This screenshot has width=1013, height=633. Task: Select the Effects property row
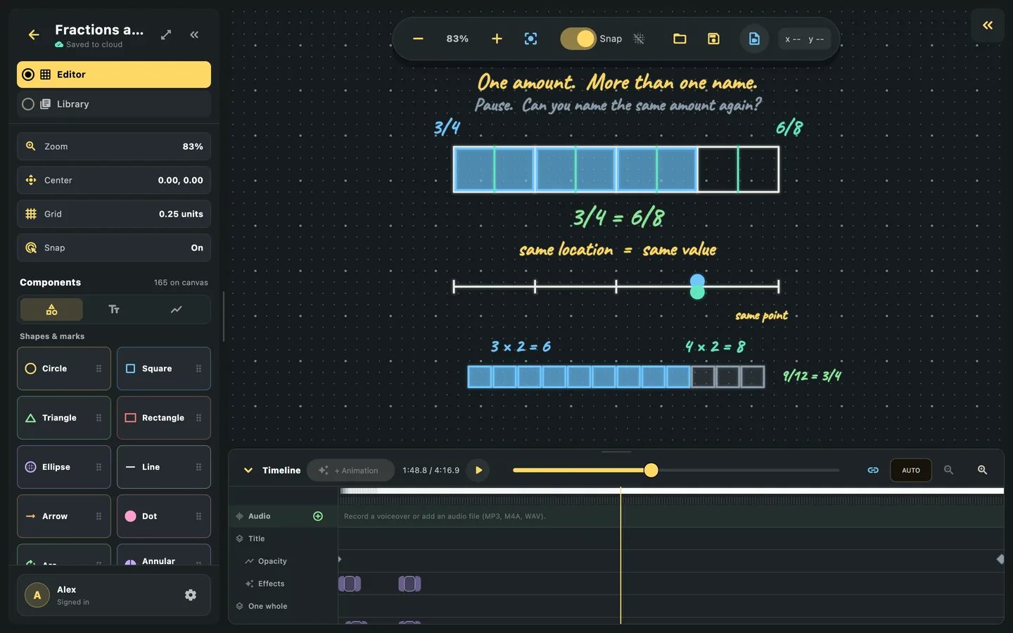tap(283, 584)
